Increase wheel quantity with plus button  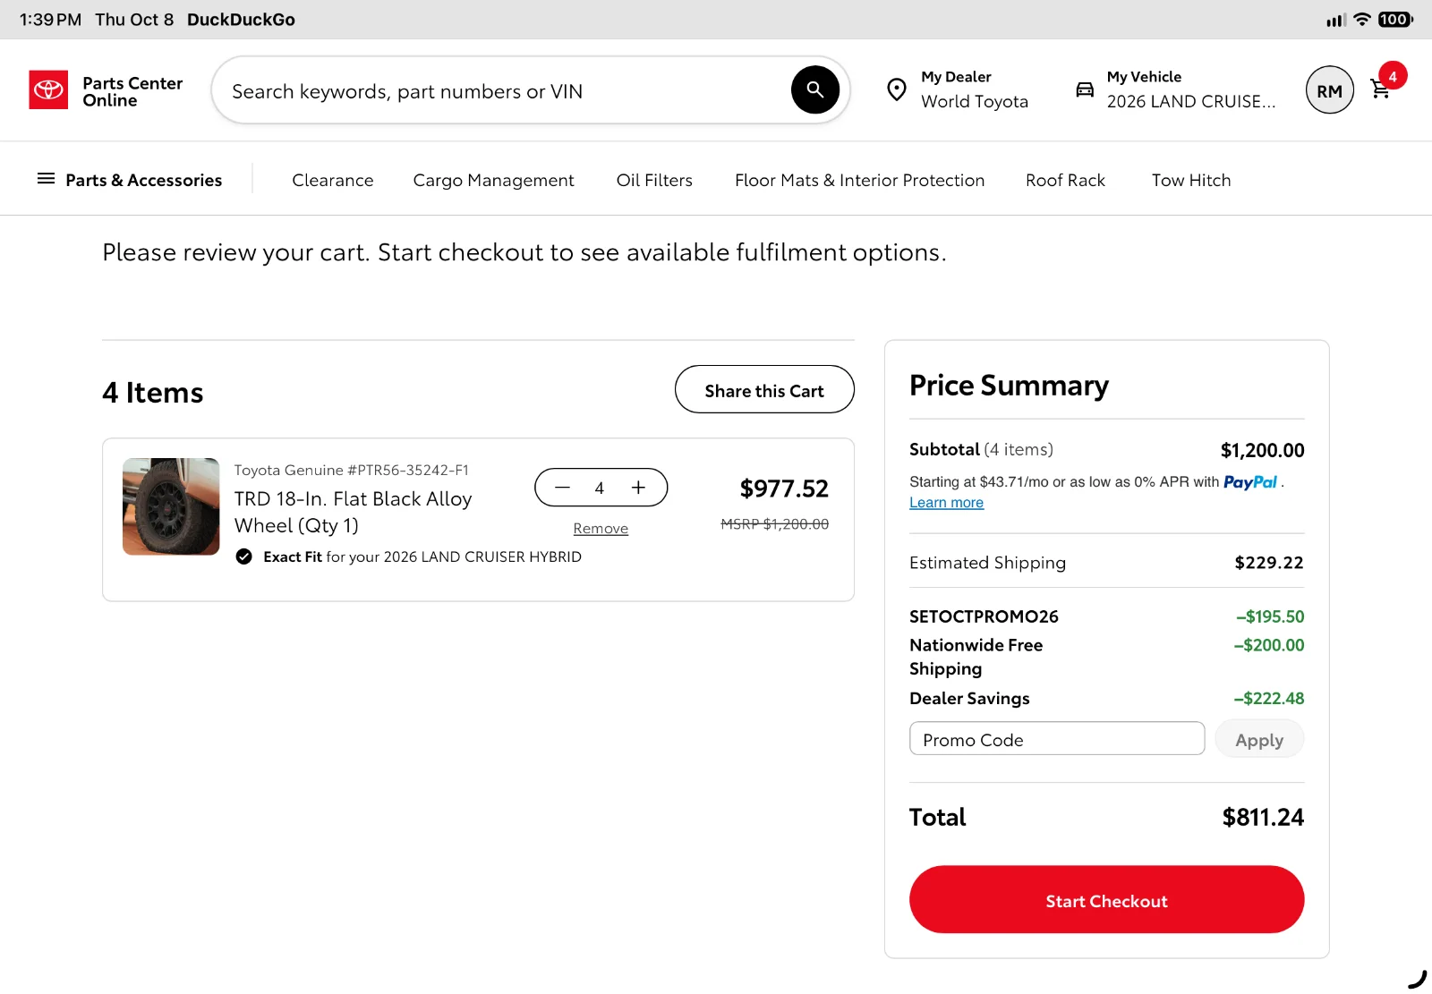(638, 488)
